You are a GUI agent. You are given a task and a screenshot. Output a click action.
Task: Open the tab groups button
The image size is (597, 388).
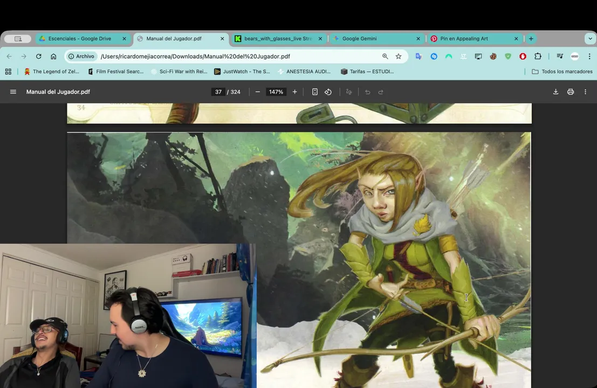coord(18,39)
